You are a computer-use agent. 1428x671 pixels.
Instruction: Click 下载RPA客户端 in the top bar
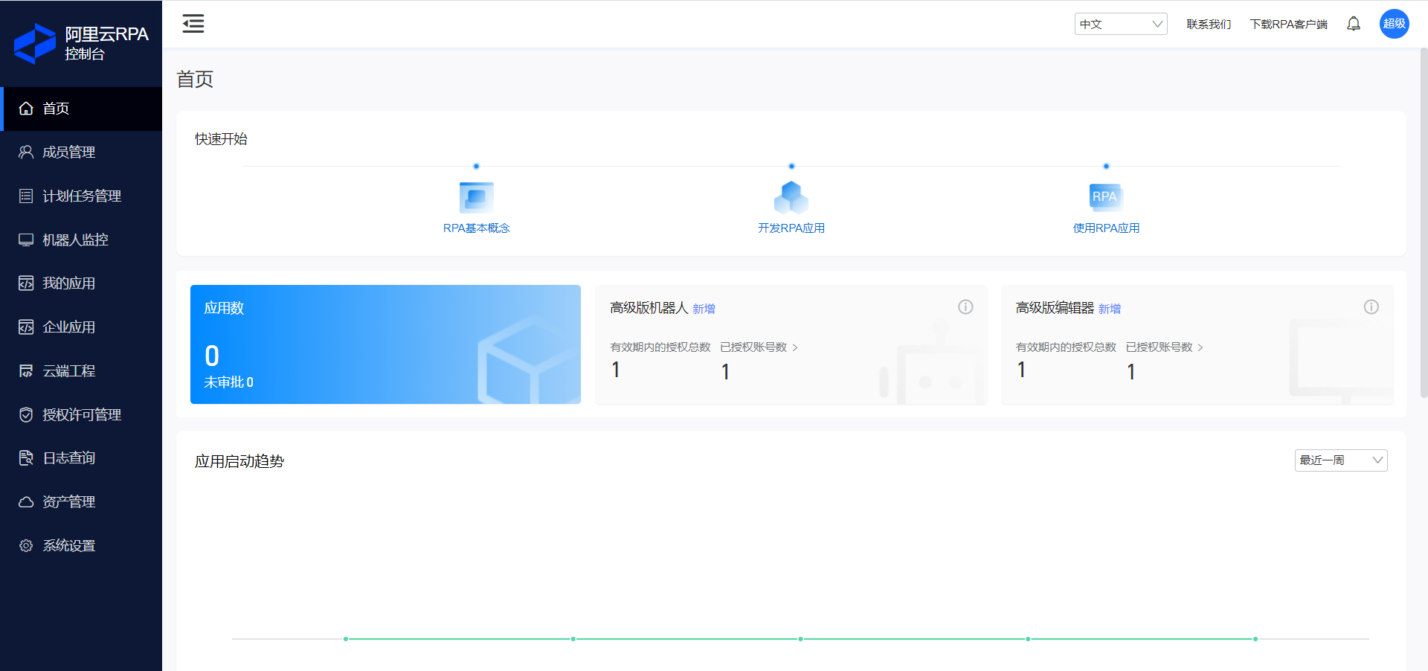tap(1288, 24)
